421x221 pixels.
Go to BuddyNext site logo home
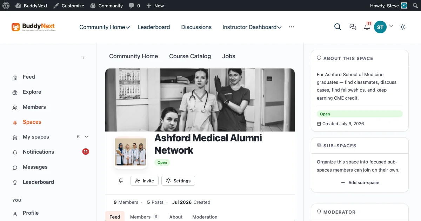coord(33,27)
